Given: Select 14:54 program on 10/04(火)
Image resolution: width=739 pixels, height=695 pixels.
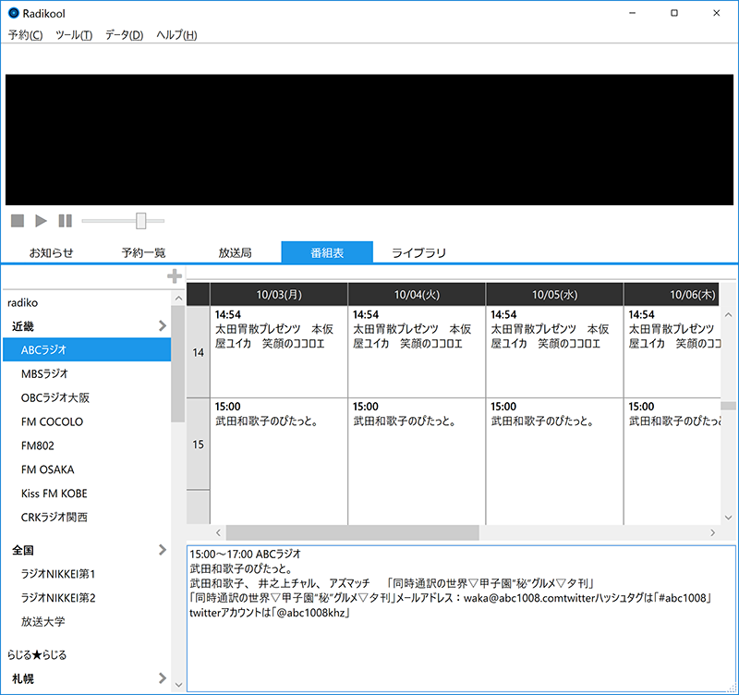Looking at the screenshot, I should click(417, 352).
